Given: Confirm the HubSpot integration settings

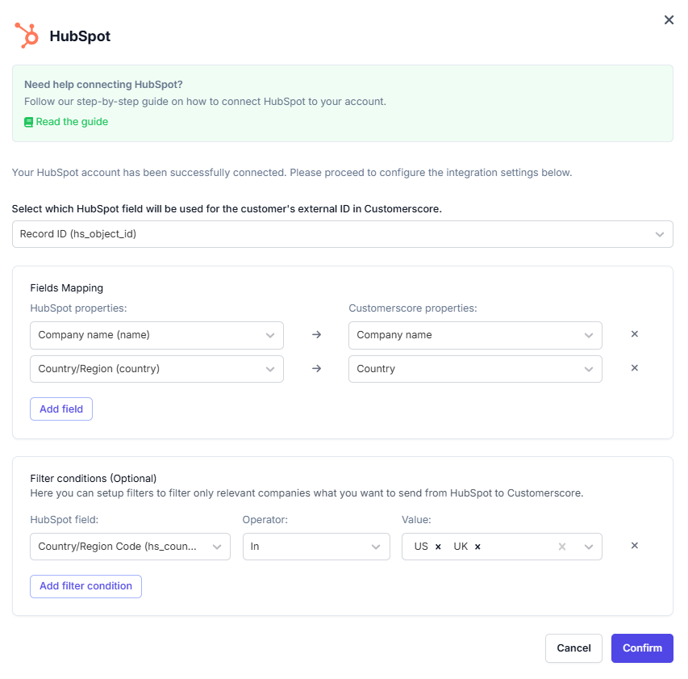Looking at the screenshot, I should 641,648.
